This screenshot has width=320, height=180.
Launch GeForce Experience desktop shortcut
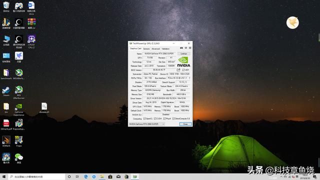tap(19, 109)
